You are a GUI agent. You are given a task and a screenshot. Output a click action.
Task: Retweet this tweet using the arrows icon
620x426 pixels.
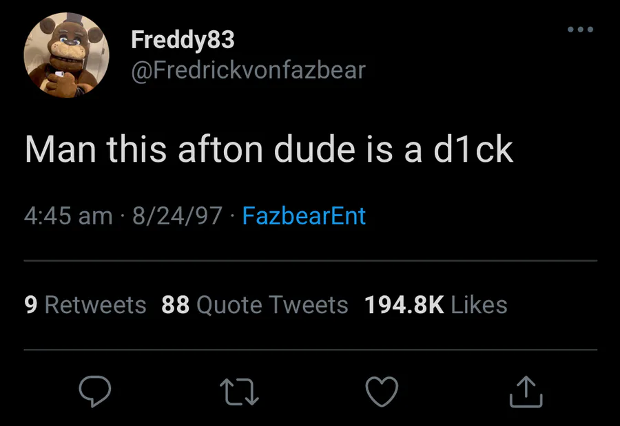(x=238, y=390)
